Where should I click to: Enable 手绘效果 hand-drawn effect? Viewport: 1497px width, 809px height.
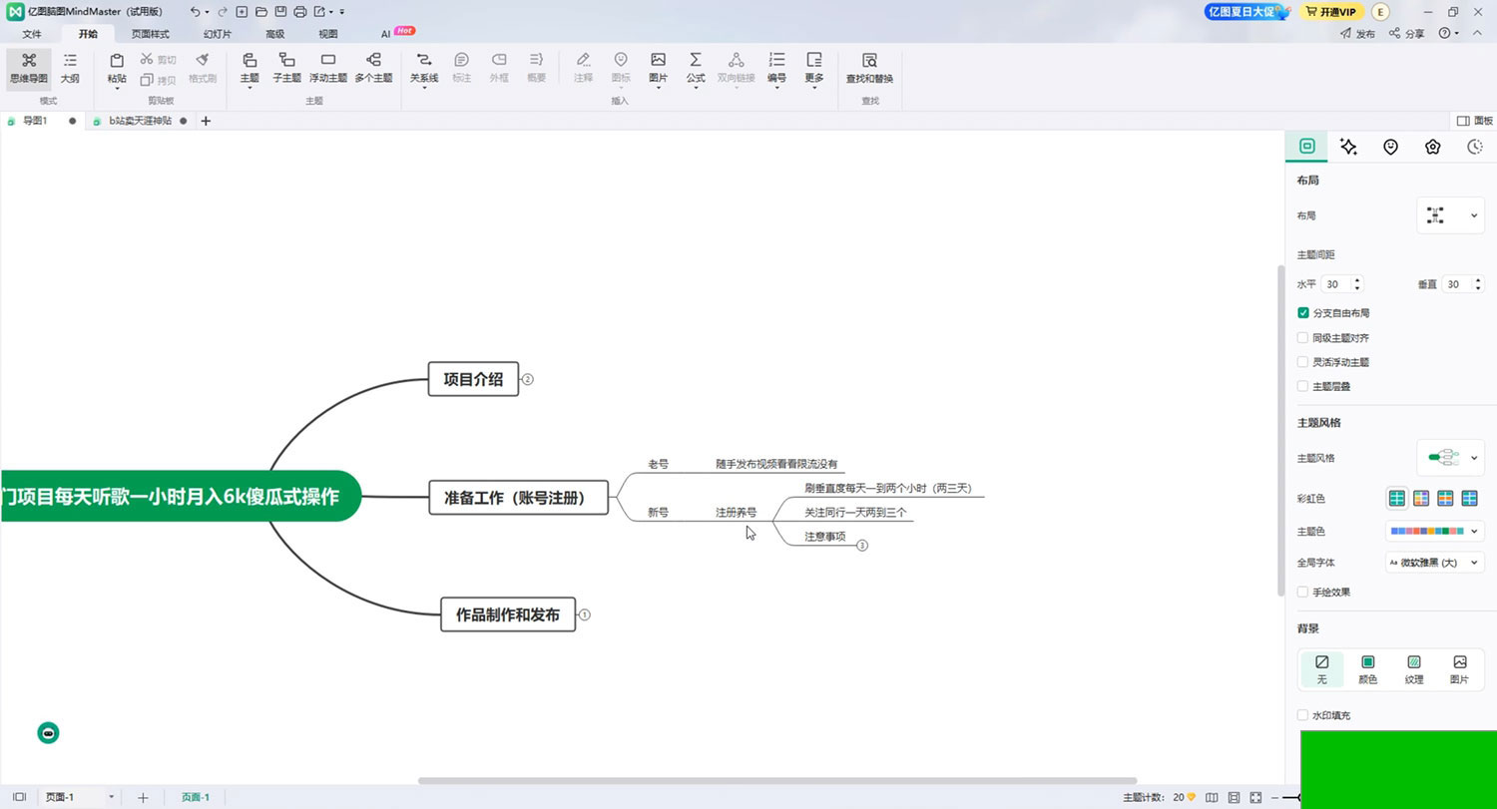(x=1303, y=593)
